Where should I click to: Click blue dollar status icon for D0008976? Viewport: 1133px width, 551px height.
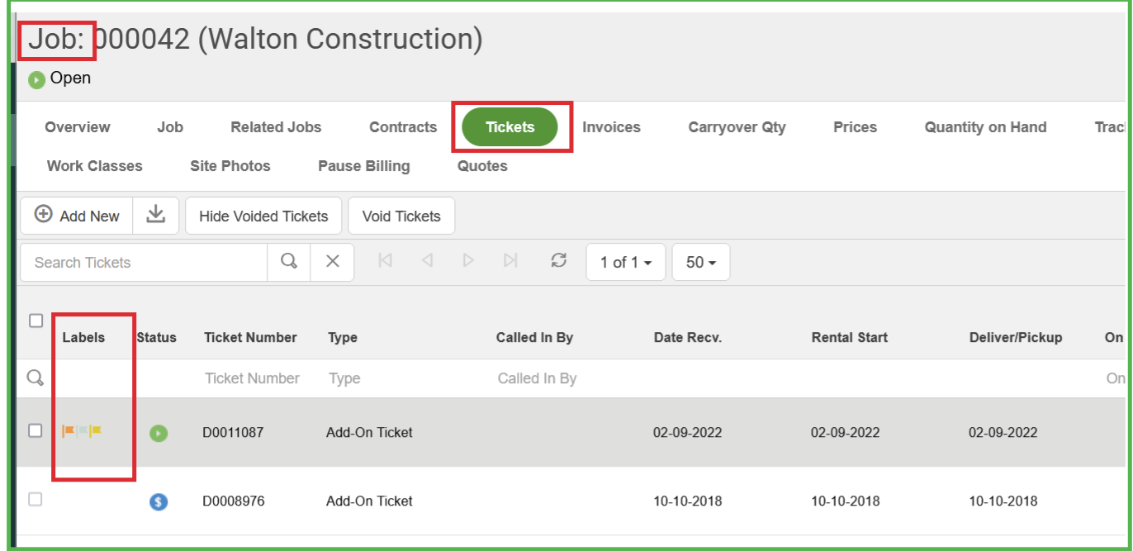click(159, 501)
